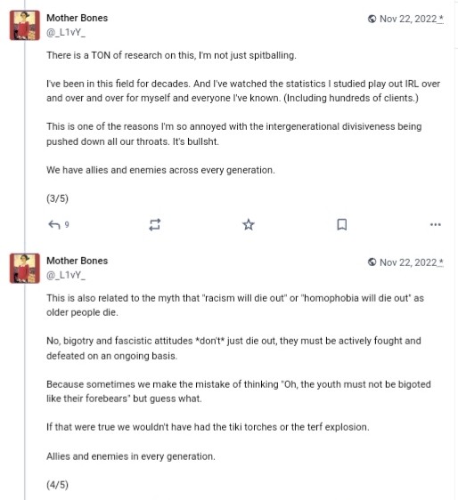
Task: Open @_L1vY_ handle in first post
Action: [66, 33]
